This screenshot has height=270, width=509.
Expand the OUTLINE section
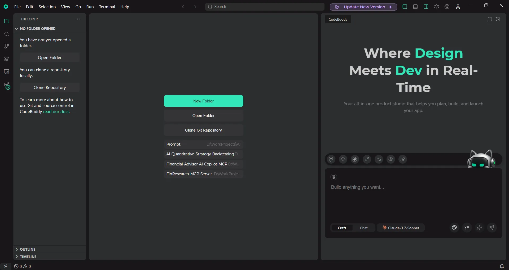coord(50,249)
